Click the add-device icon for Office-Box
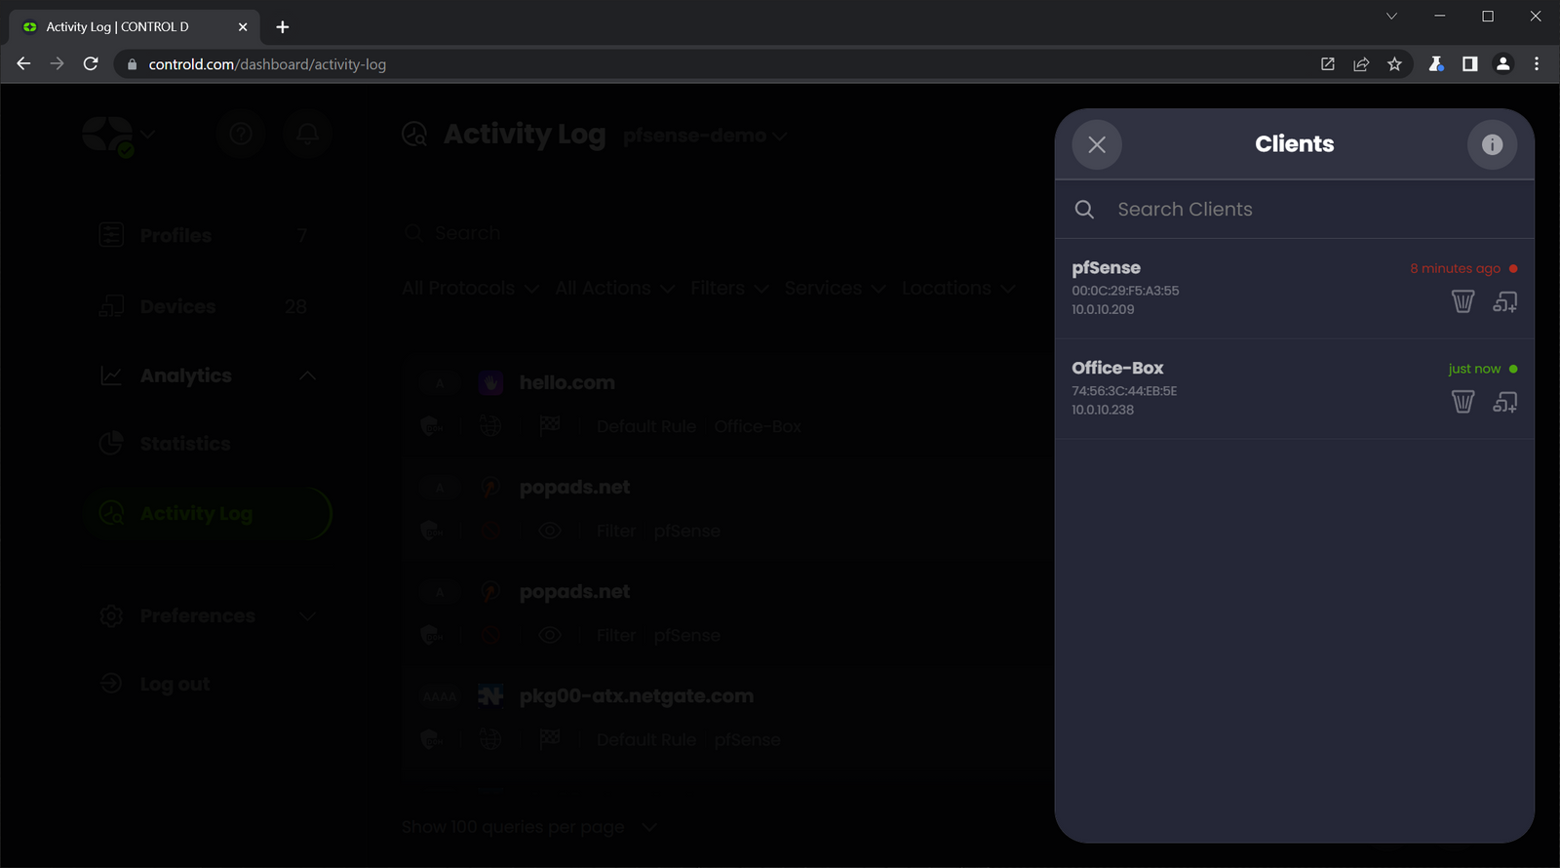Screen dimensions: 1560x868 [x=1504, y=402]
